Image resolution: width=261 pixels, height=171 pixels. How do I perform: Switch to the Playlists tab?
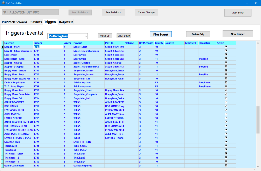tap(35, 22)
